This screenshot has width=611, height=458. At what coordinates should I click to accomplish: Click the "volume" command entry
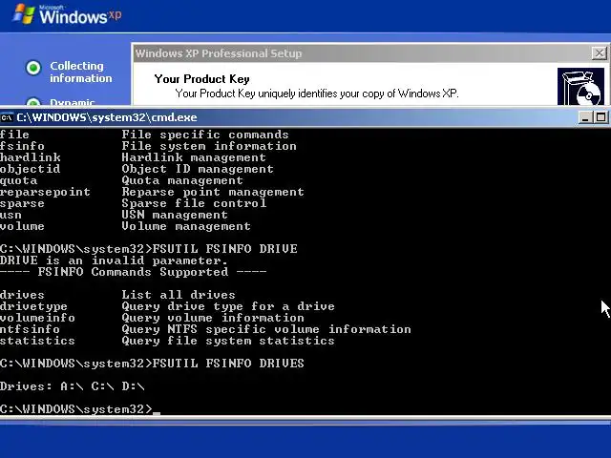click(x=22, y=226)
